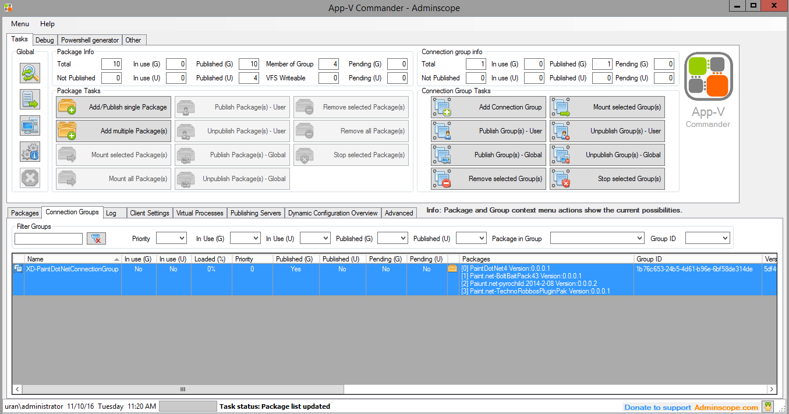The width and height of the screenshot is (789, 414).
Task: Click Mount selected Group(s)
Action: click(607, 107)
